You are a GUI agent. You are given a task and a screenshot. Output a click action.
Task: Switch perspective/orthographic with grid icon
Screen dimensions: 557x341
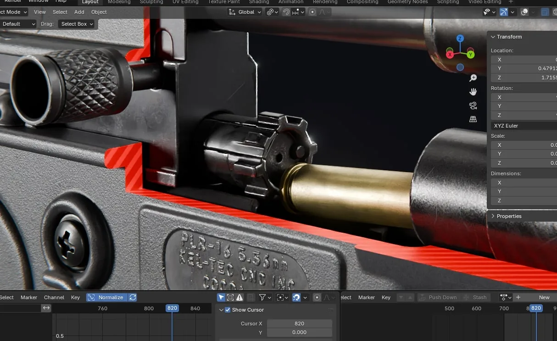[x=473, y=119]
